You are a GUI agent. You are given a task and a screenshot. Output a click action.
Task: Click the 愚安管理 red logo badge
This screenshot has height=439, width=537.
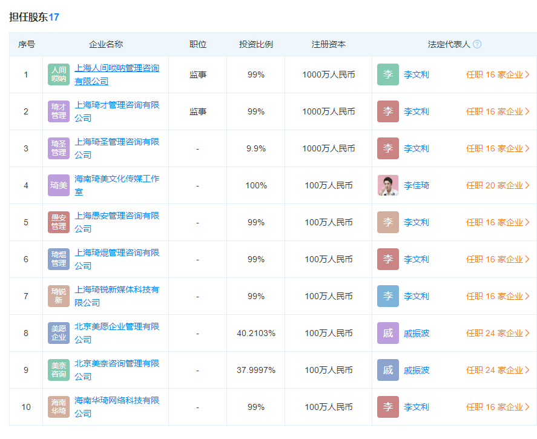coord(59,222)
